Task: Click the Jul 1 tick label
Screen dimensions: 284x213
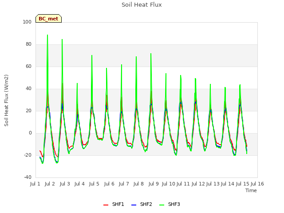Action: [35, 184]
